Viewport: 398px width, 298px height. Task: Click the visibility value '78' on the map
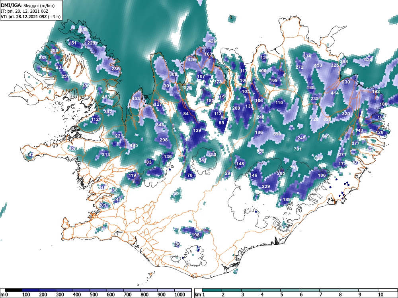tap(190, 175)
